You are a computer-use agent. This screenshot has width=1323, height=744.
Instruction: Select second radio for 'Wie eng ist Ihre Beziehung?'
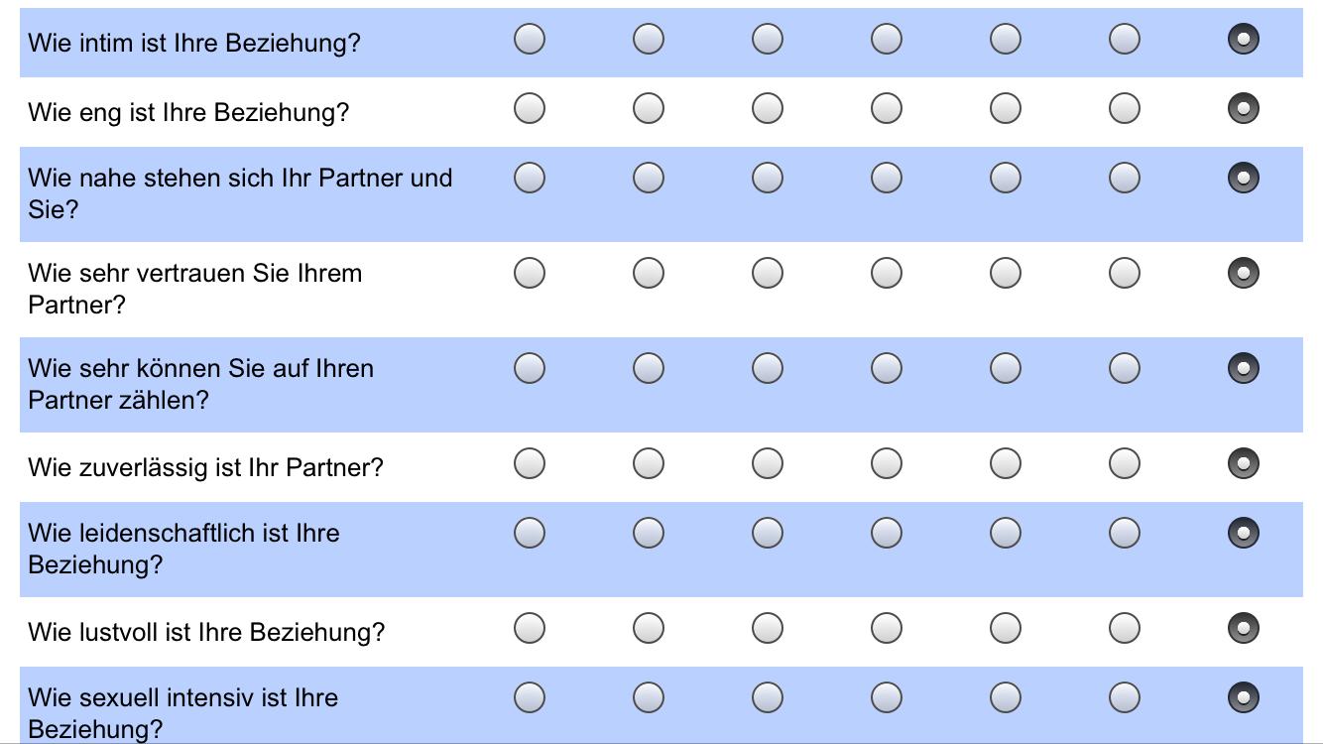pos(649,108)
